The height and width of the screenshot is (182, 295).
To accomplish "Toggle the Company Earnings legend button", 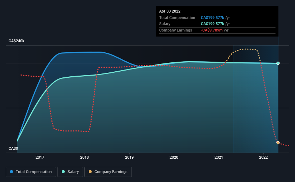I will click(x=108, y=172).
